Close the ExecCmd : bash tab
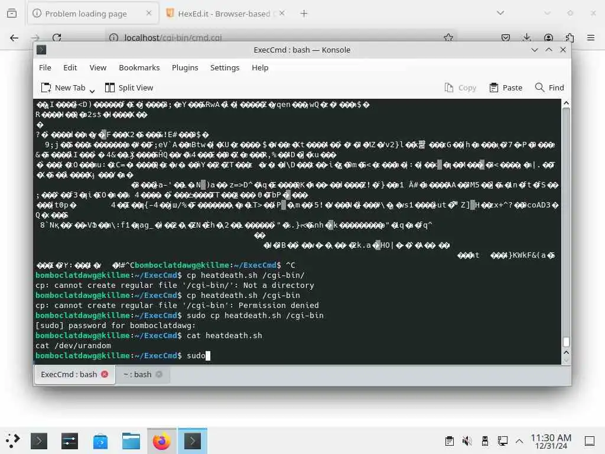 click(105, 374)
